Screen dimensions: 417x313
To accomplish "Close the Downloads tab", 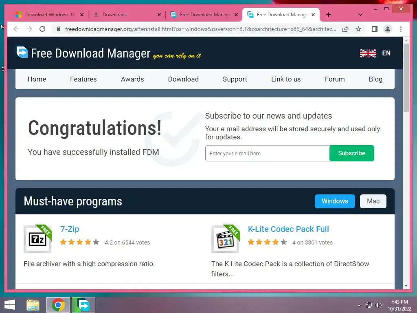I will pyautogui.click(x=159, y=15).
